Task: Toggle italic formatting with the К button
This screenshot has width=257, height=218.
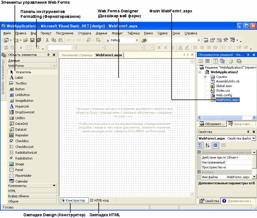Action: click(x=166, y=48)
